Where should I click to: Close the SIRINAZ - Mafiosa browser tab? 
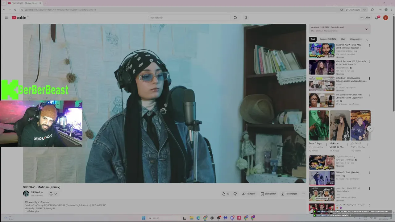point(39,3)
